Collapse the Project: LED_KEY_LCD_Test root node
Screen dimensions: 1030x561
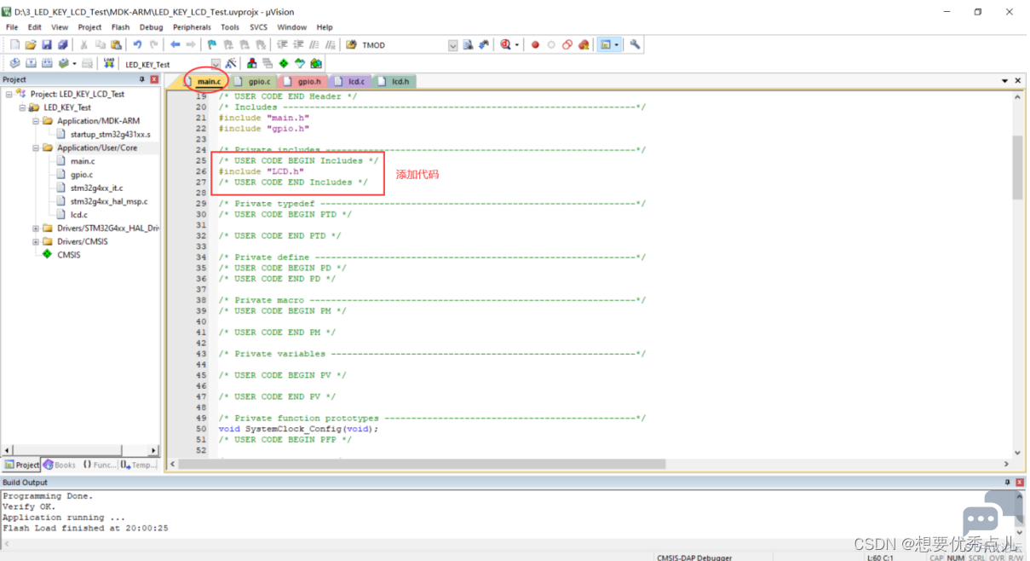(9, 94)
